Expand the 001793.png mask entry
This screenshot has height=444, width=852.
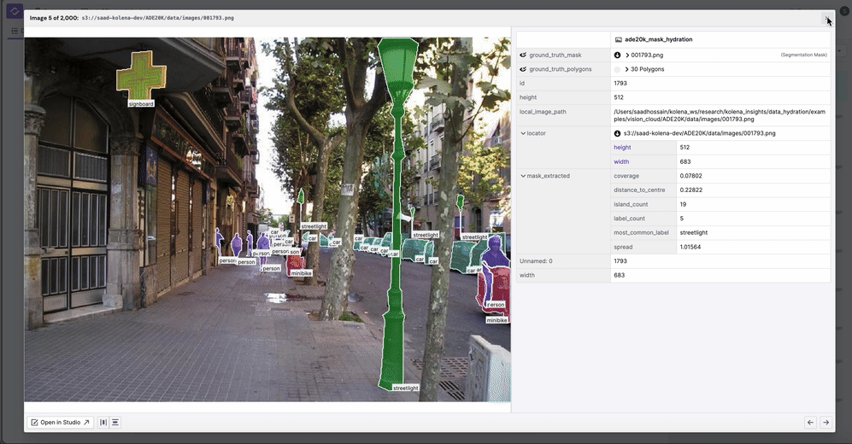click(627, 55)
